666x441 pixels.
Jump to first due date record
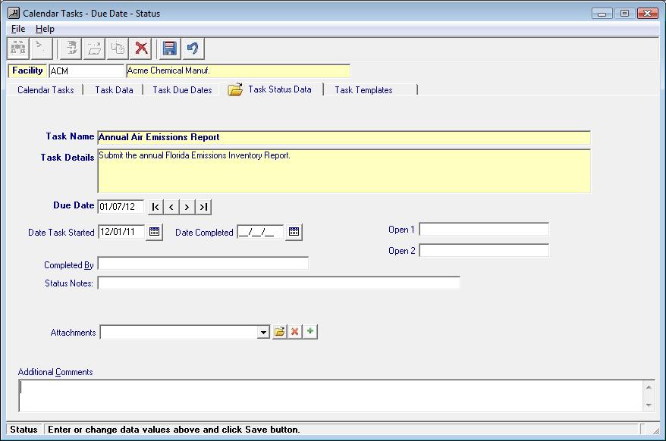[156, 207]
